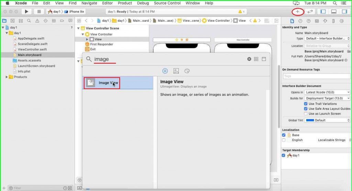
Task: Show Color library tab
Action: coord(187,71)
